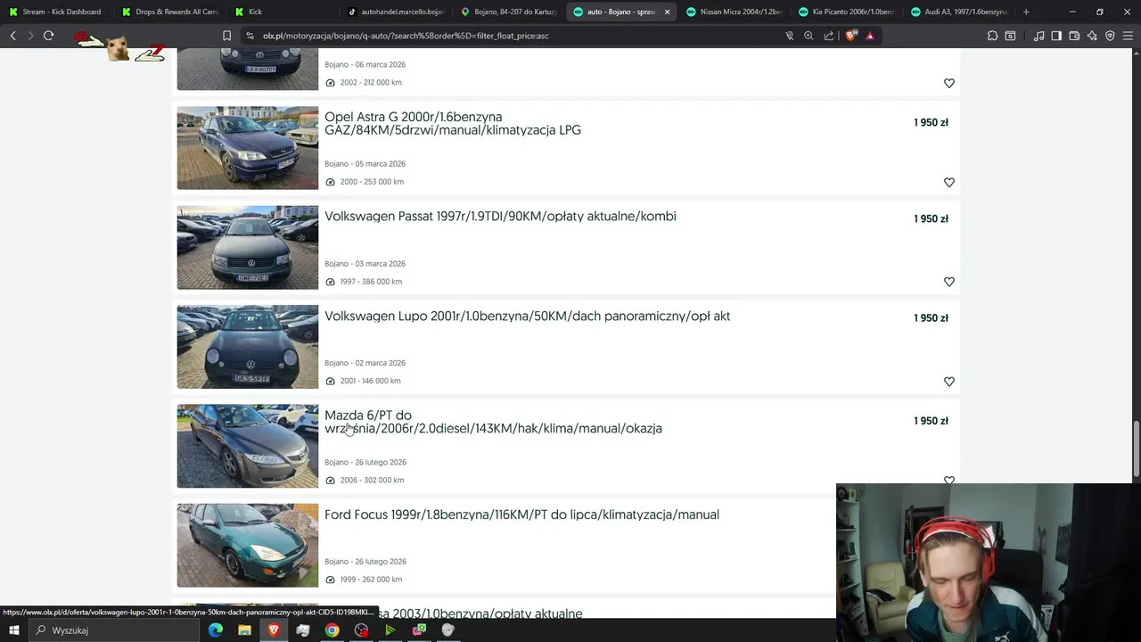Click the Volkswagen Passat thumbnail photo

247,248
